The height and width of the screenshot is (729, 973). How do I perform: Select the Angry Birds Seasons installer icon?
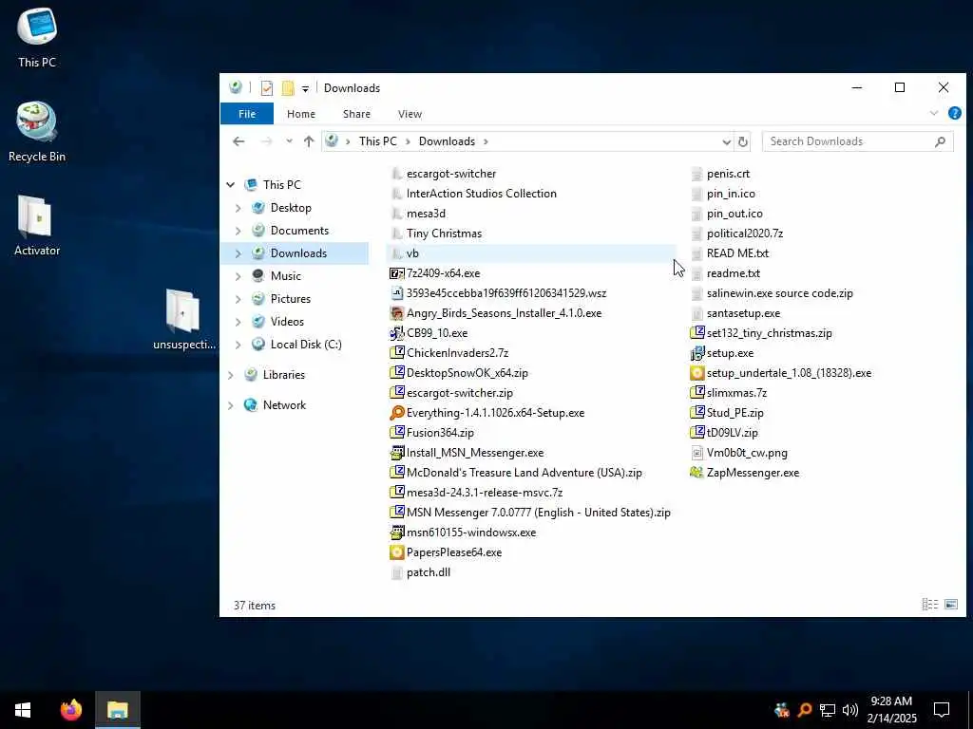click(397, 313)
